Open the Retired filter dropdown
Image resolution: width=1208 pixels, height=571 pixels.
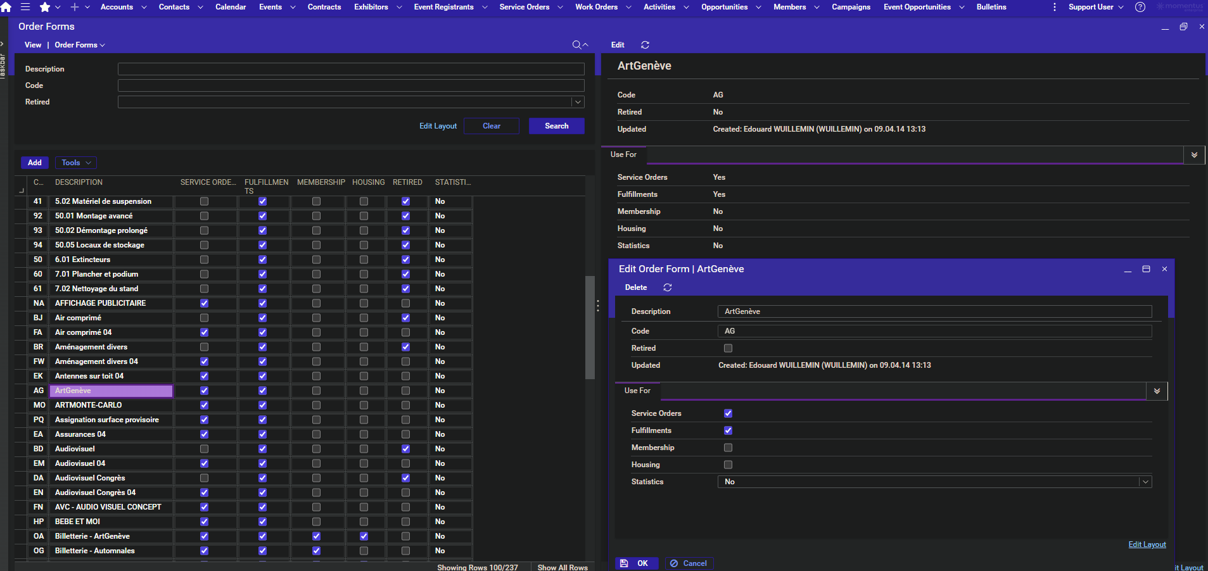pyautogui.click(x=578, y=102)
